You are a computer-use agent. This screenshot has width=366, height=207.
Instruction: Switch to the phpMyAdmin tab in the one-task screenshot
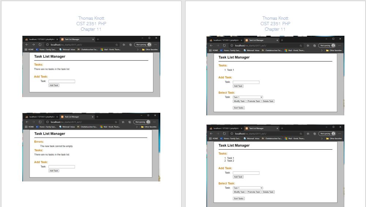[x=225, y=40]
